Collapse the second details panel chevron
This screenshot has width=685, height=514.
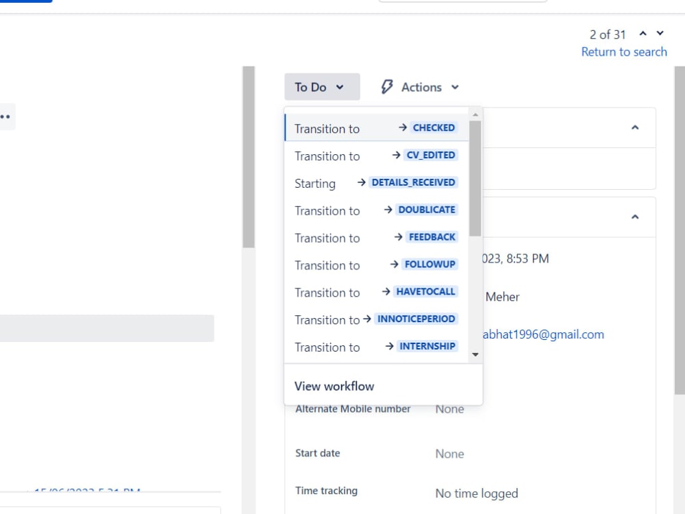[x=635, y=217]
